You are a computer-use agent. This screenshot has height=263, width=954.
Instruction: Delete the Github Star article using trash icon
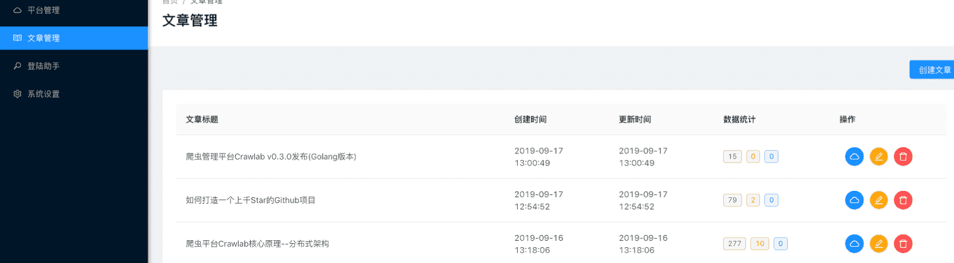(903, 200)
